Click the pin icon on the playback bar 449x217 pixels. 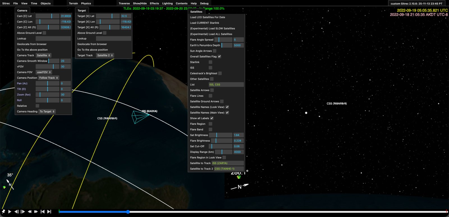click(3, 212)
